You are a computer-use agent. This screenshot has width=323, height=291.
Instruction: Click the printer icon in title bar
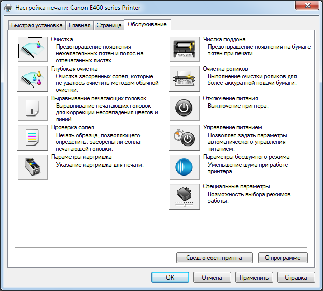(8, 8)
